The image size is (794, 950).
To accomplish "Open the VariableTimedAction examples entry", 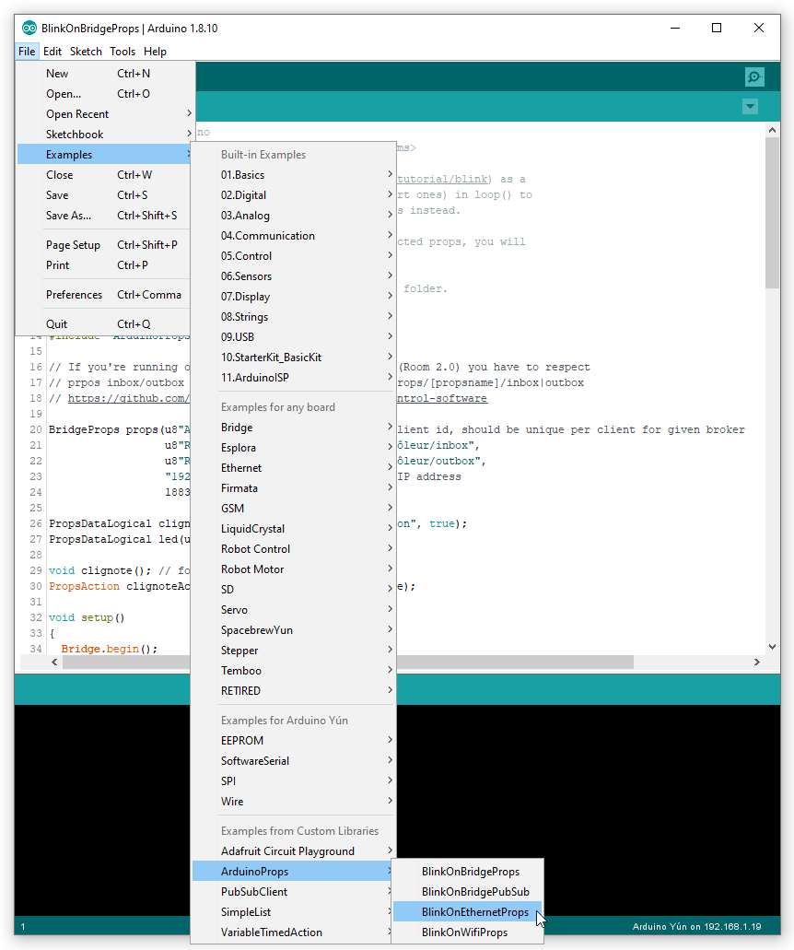I will 294,932.
